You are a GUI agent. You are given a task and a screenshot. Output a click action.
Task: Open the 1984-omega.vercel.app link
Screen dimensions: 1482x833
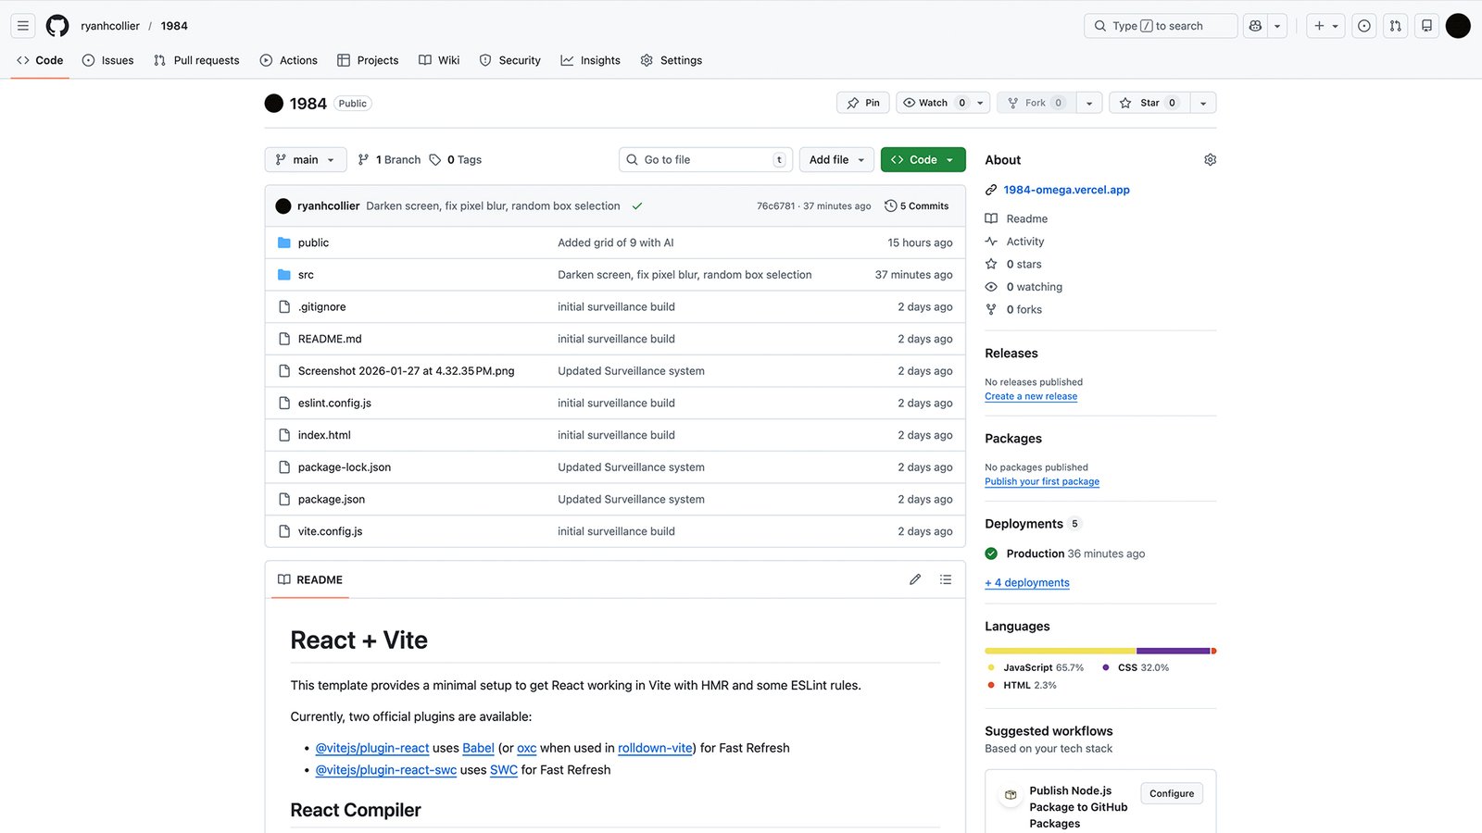[1066, 190]
